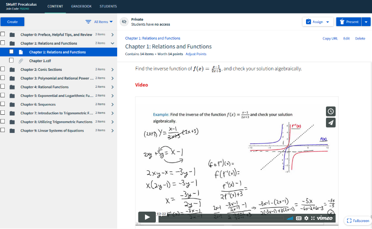Check the selected Chapter 1 lesson checkbox
The height and width of the screenshot is (229, 372).
(x=11, y=52)
